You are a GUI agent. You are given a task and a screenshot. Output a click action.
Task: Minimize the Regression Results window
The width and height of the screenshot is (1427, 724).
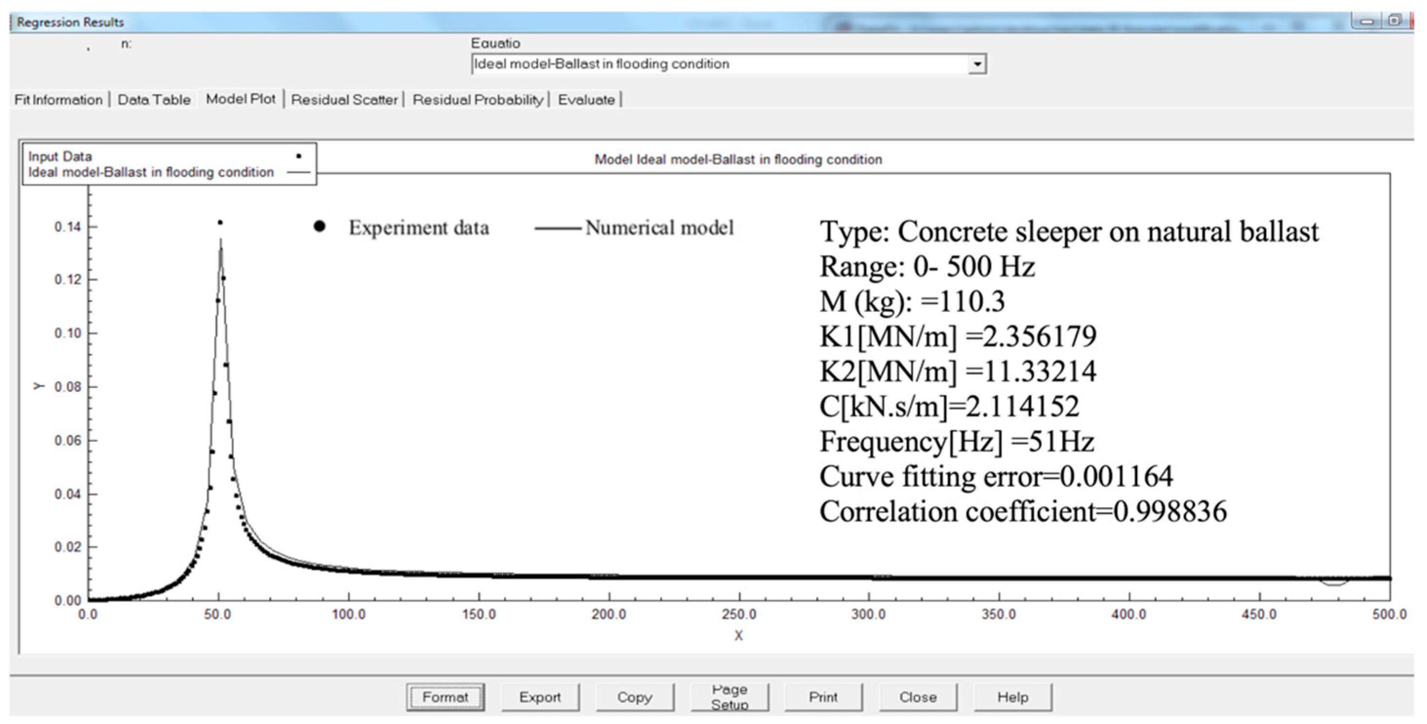[1368, 21]
